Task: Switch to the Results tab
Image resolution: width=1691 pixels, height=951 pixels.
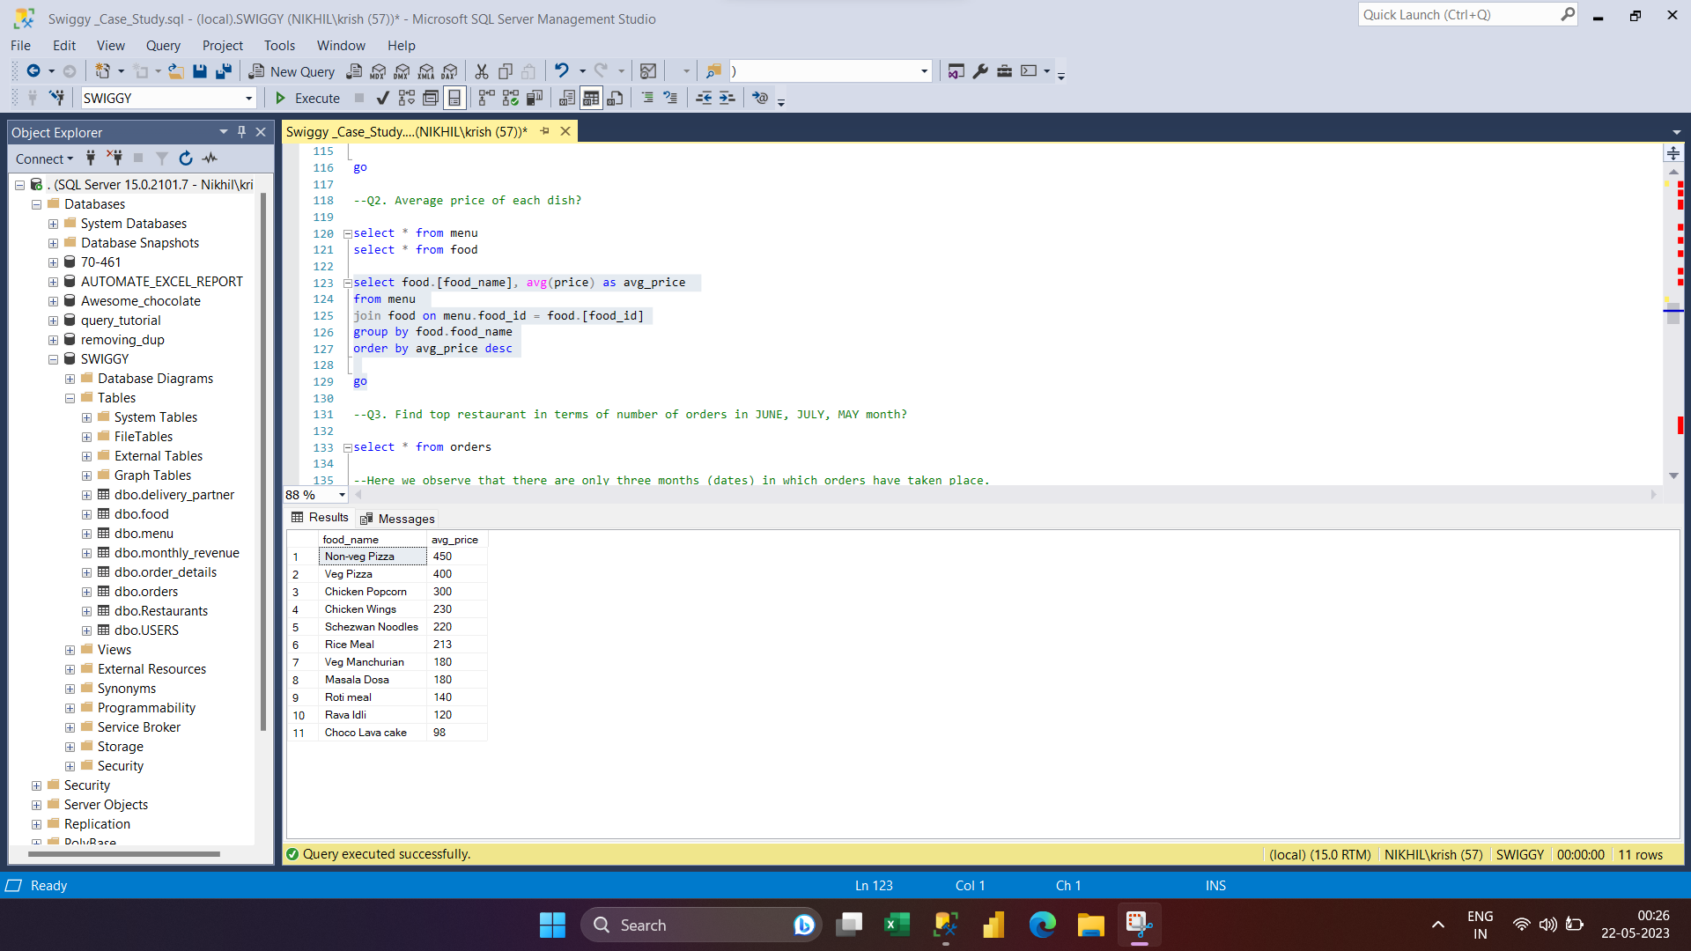Action: point(321,518)
